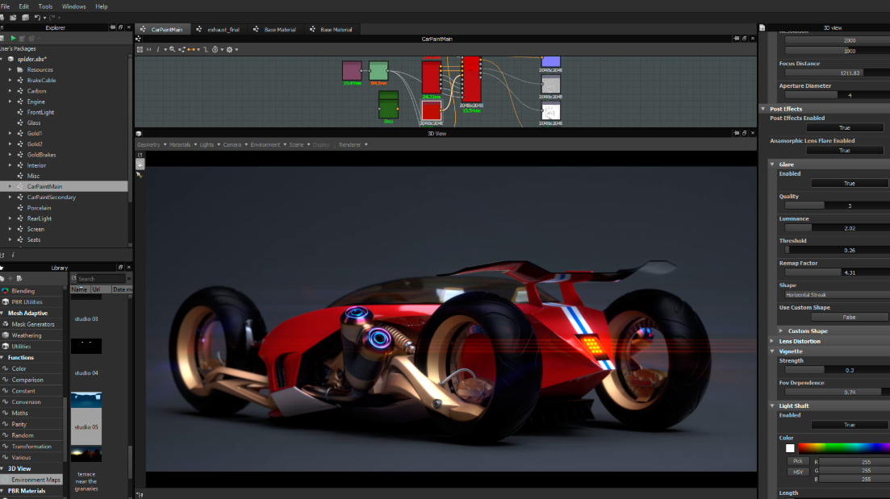The width and height of the screenshot is (890, 499).
Task: Expand the Lens Distortion section
Action: (772, 341)
